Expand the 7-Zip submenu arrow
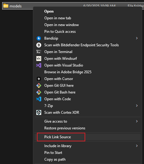 137,106
